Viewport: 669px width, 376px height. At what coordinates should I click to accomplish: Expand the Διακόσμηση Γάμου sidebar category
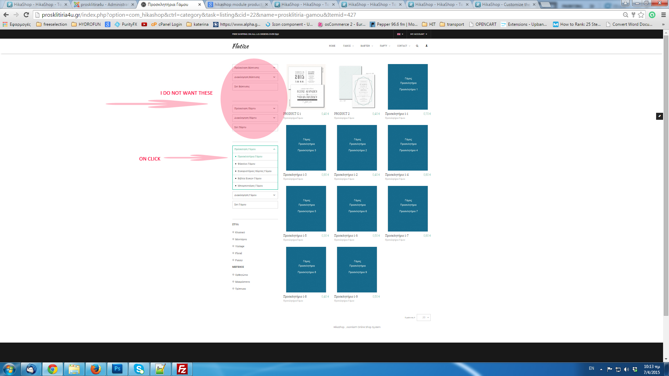[274, 195]
